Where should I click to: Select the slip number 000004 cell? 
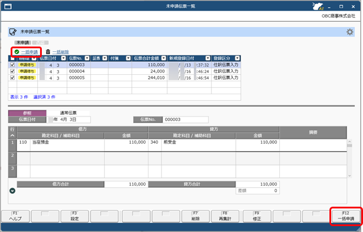[x=78, y=71]
